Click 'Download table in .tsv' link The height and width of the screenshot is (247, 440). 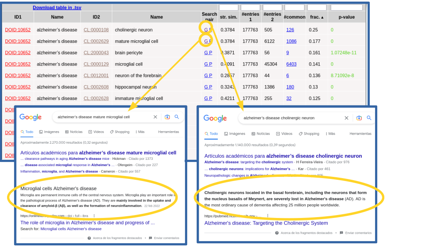(57, 7)
